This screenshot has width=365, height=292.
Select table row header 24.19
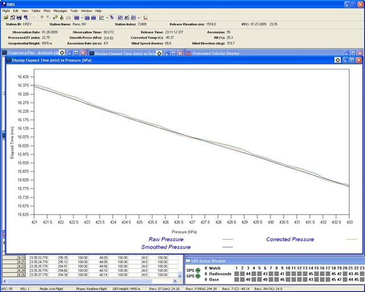(x=14, y=258)
